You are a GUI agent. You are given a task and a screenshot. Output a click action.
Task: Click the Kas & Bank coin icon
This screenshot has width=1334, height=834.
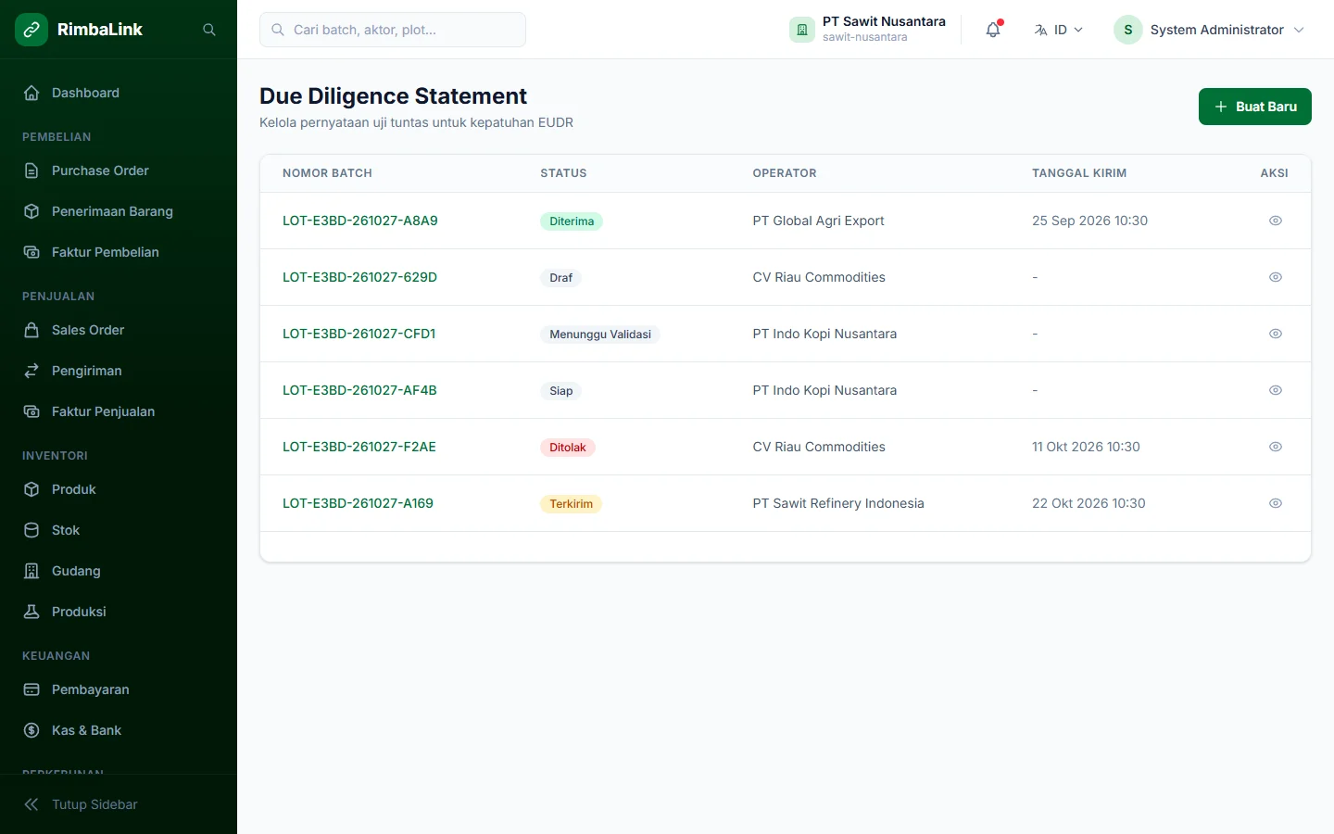(31, 730)
